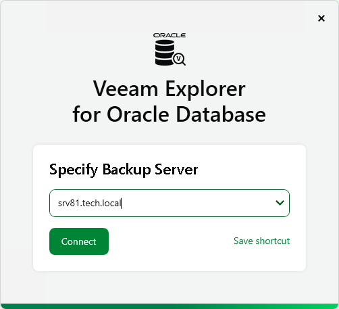
Task: Click the Veeam Explorer title text
Action: 169,89
